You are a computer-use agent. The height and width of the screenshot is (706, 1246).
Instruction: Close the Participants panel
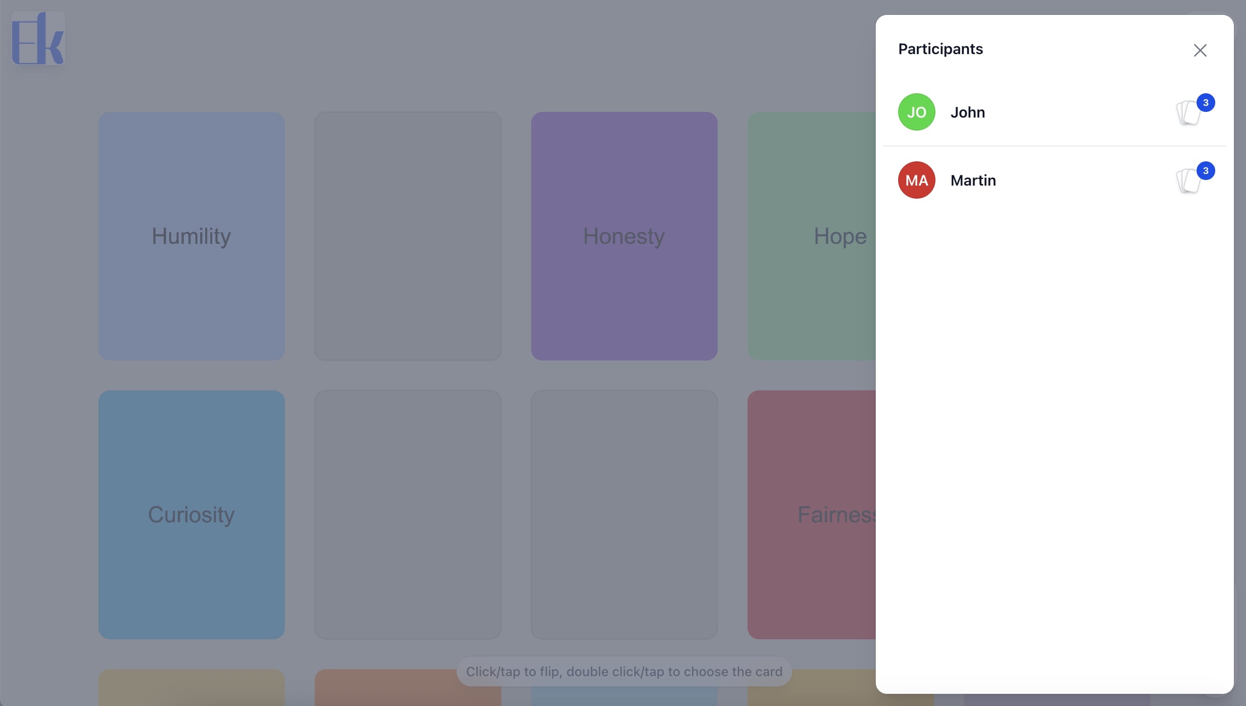pos(1199,50)
